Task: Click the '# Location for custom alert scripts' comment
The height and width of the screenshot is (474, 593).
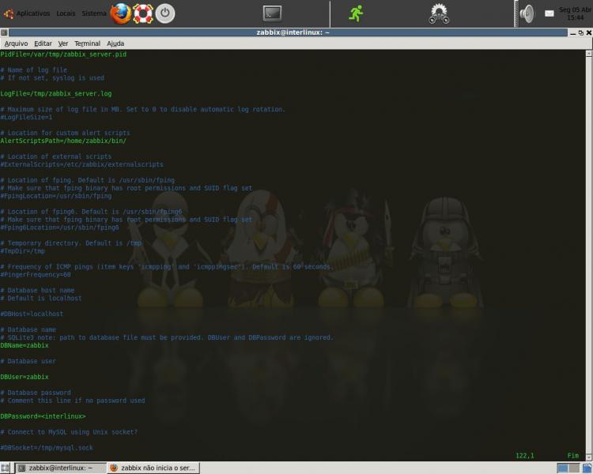Action: (65, 133)
